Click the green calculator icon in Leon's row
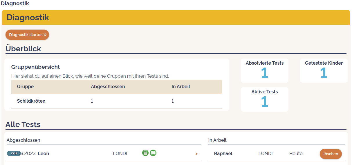Viewport: 352px width, 165px height. point(145,153)
